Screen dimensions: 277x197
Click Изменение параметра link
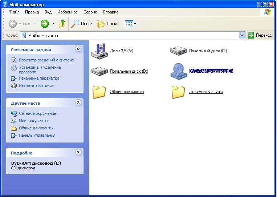pos(39,78)
